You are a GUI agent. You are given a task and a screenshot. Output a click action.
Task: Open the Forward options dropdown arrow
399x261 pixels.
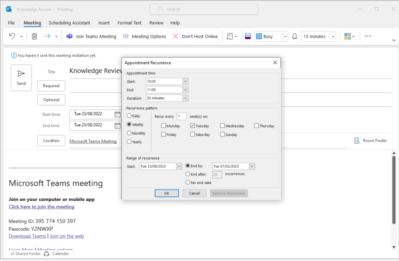(56, 37)
